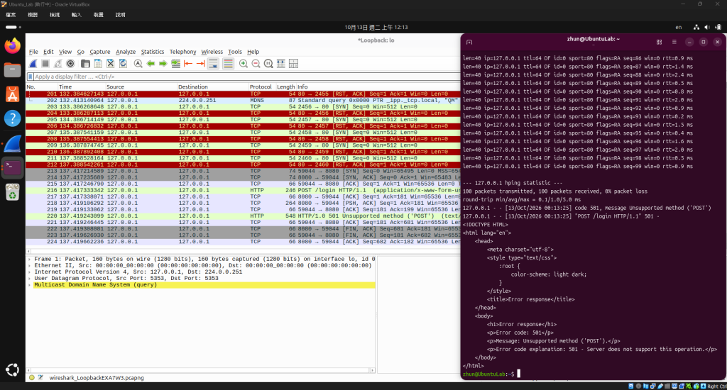The height and width of the screenshot is (390, 727).
Task: Sort packets by No. column header
Action: coord(41,87)
